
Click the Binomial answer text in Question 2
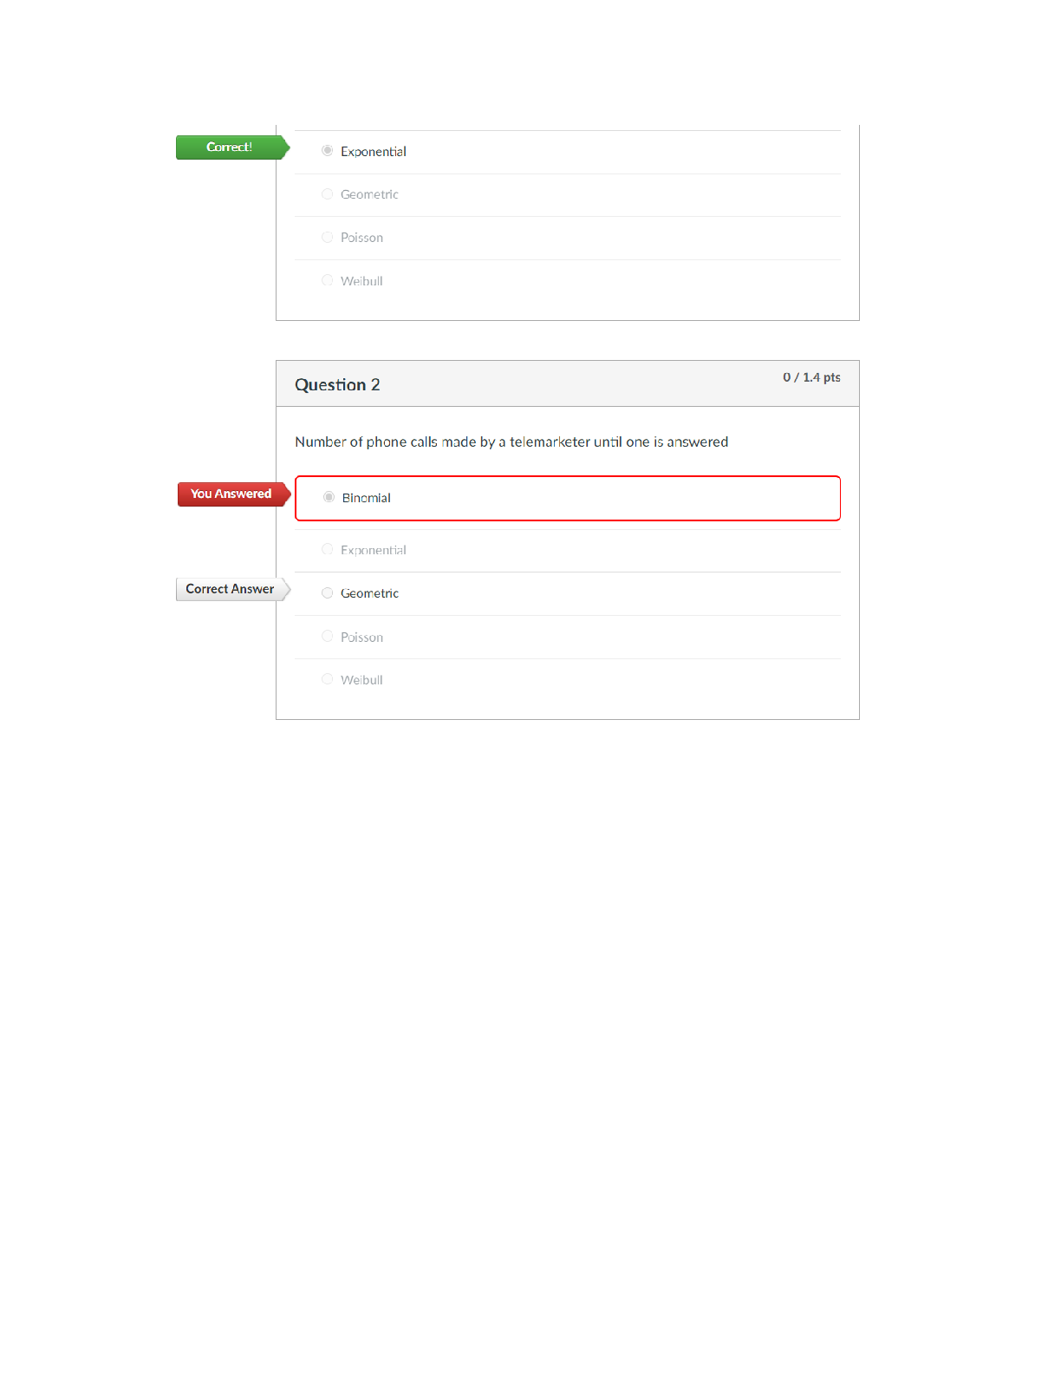click(367, 498)
